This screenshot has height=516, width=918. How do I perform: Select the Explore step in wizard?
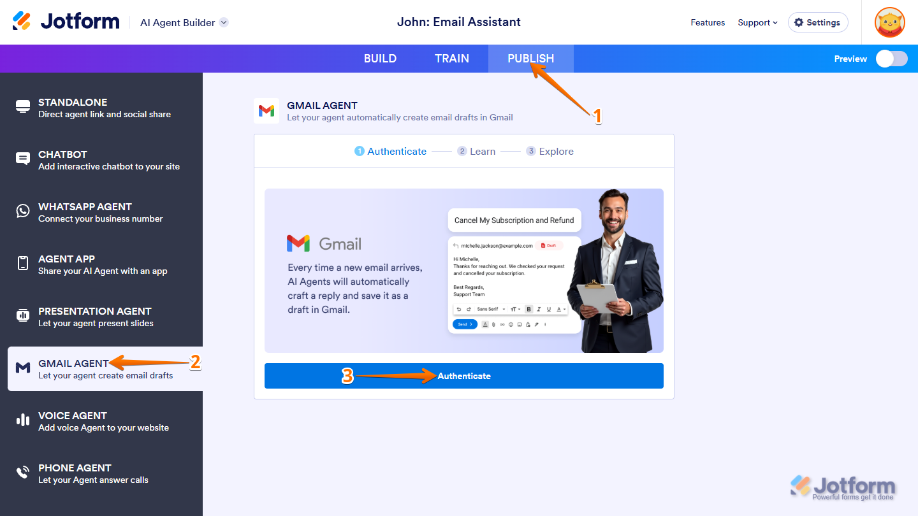pos(550,151)
